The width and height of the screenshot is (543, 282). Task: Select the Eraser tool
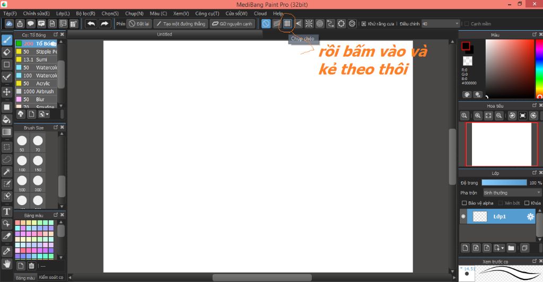pyautogui.click(x=6, y=52)
